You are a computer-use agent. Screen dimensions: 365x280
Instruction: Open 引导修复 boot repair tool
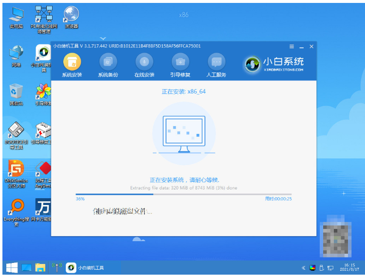point(180,62)
